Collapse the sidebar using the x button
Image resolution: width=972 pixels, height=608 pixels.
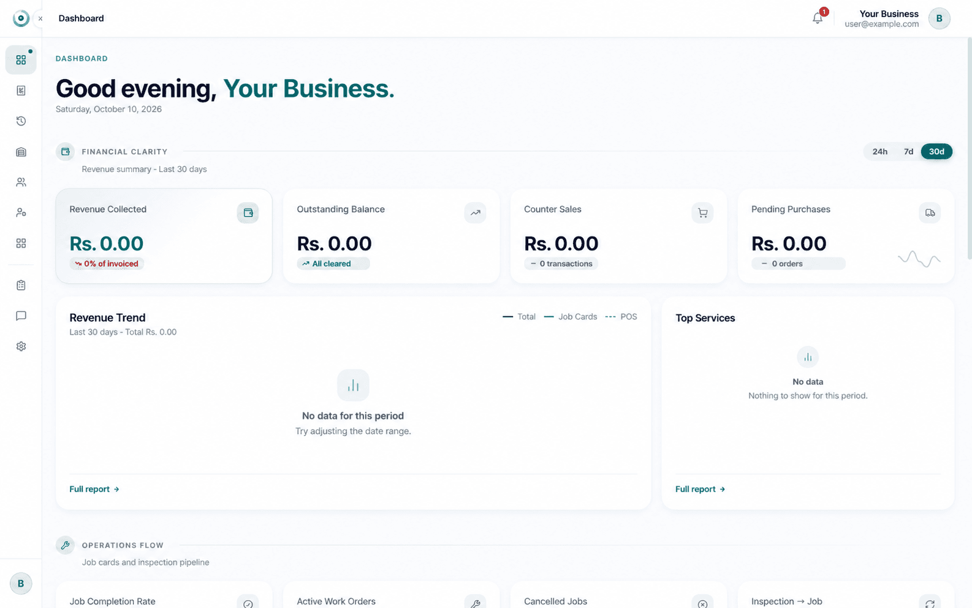[x=40, y=18]
